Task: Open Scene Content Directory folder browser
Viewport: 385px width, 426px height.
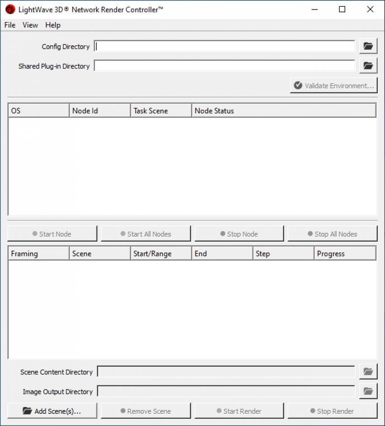Action: (x=368, y=372)
